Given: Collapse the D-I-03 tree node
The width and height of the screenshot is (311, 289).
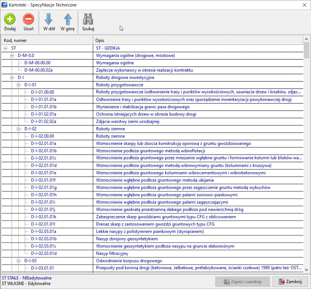Looking at the screenshot, I should point(18,261).
